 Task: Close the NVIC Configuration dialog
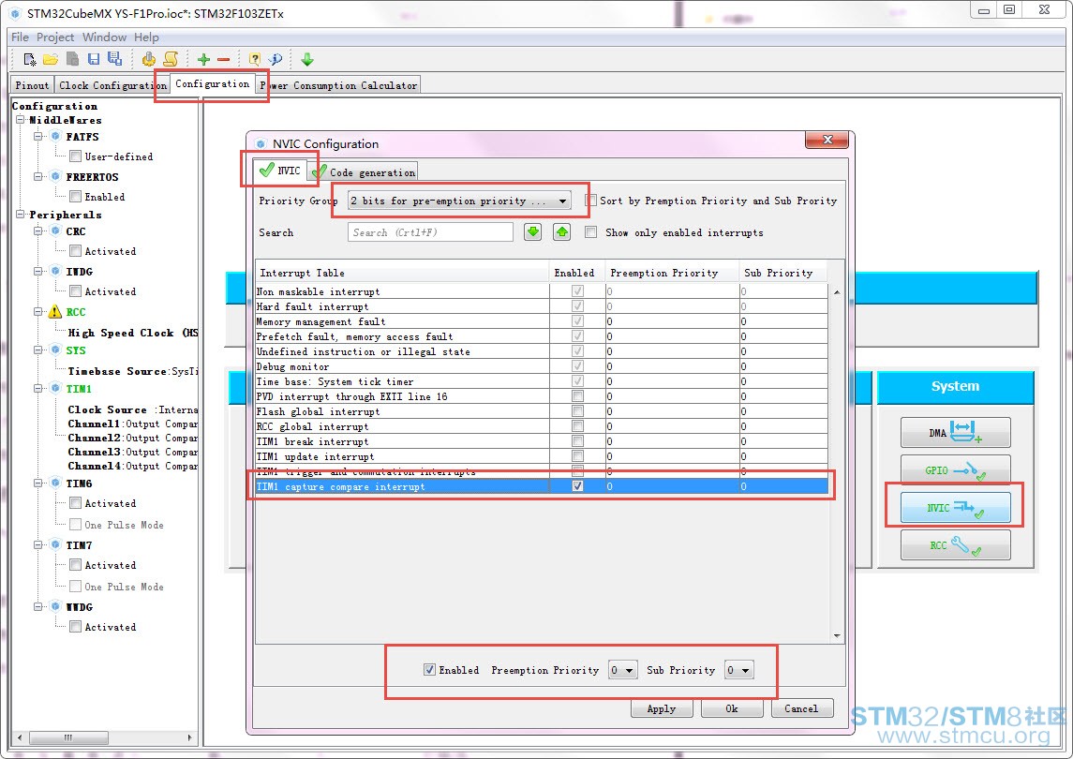(827, 140)
